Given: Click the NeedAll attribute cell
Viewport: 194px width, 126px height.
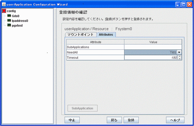Looking at the screenshot, I should click(95, 52).
